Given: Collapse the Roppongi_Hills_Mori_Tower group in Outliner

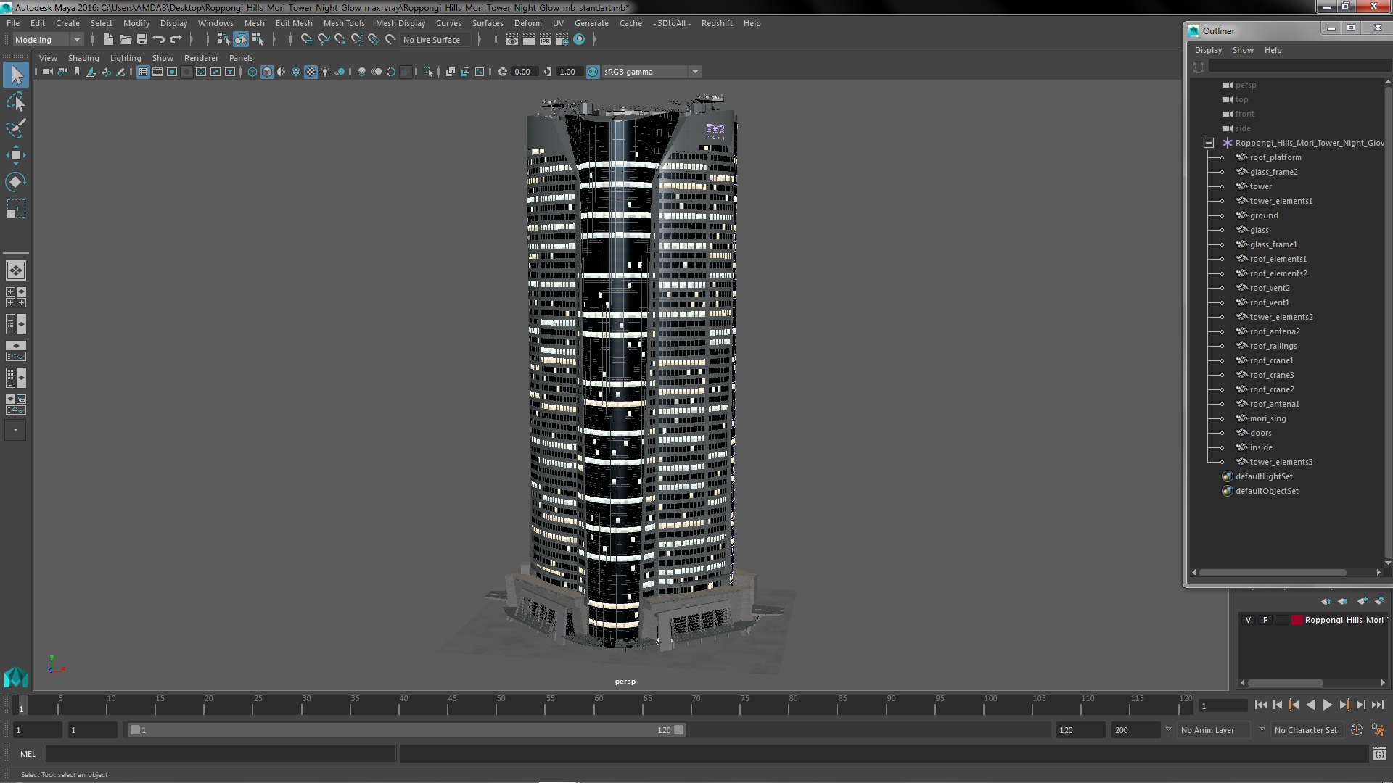Looking at the screenshot, I should [x=1209, y=144].
